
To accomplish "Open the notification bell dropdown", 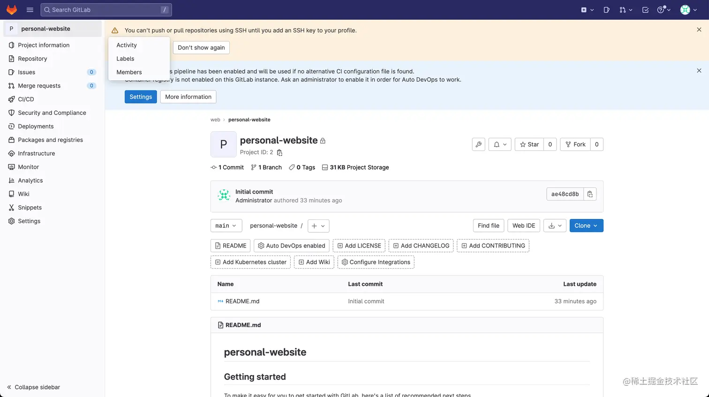I will tap(500, 144).
